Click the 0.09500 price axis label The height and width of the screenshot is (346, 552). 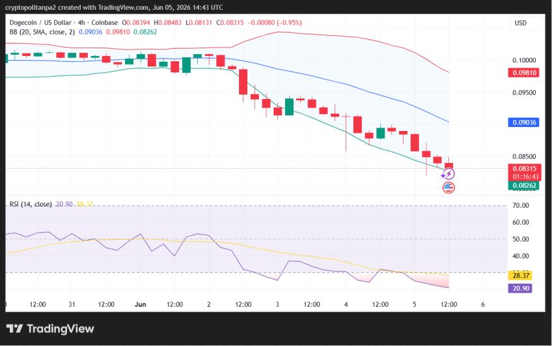(x=524, y=93)
